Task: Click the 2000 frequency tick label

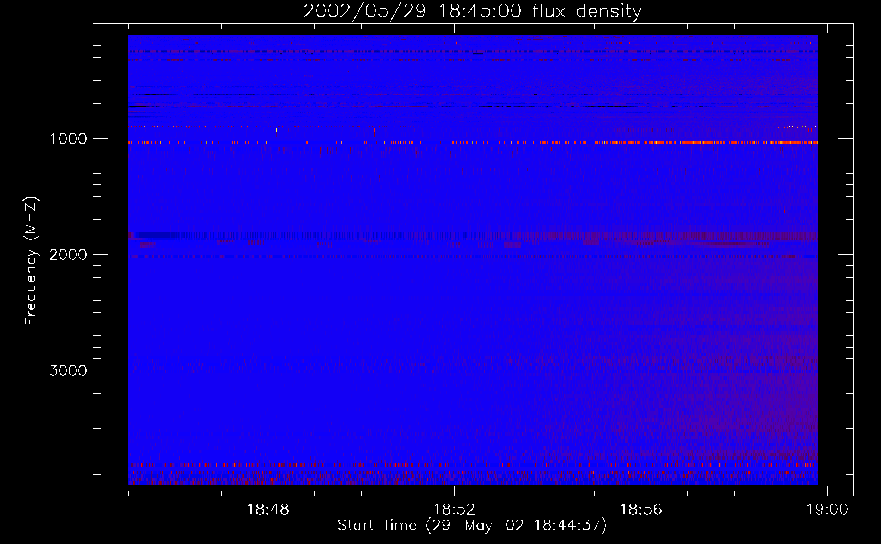Action: pos(68,255)
